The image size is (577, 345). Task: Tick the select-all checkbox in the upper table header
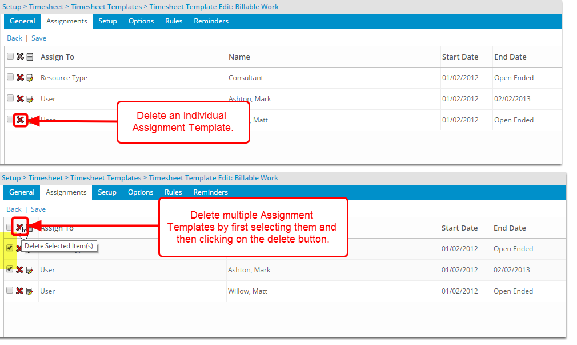(10, 56)
